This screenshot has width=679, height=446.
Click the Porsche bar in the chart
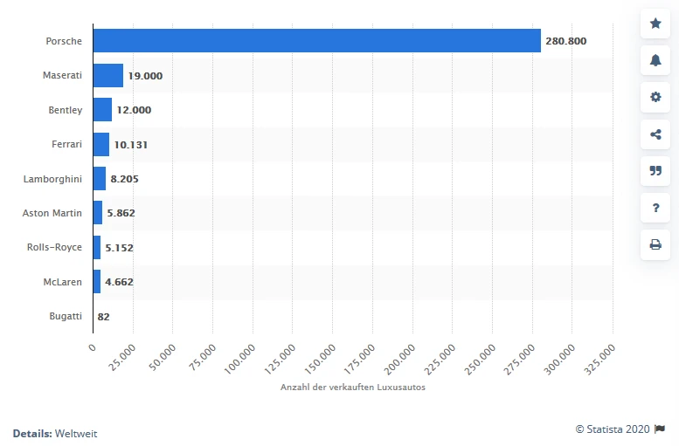coord(316,41)
